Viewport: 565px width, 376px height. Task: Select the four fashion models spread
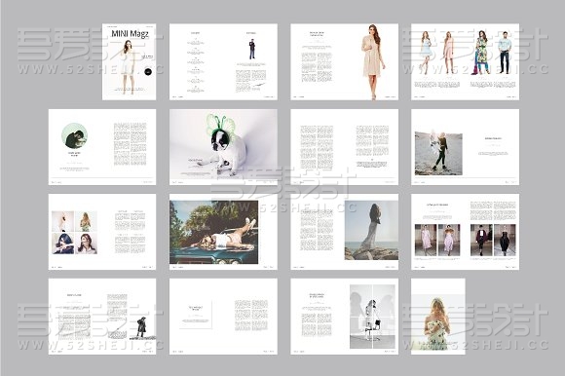click(x=466, y=62)
